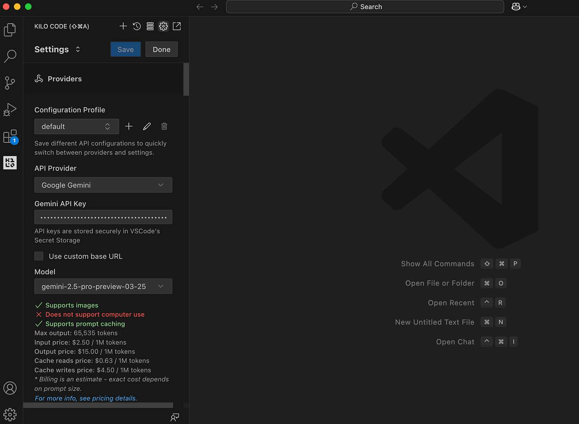Open the default configuration profile dropdown

click(x=77, y=126)
